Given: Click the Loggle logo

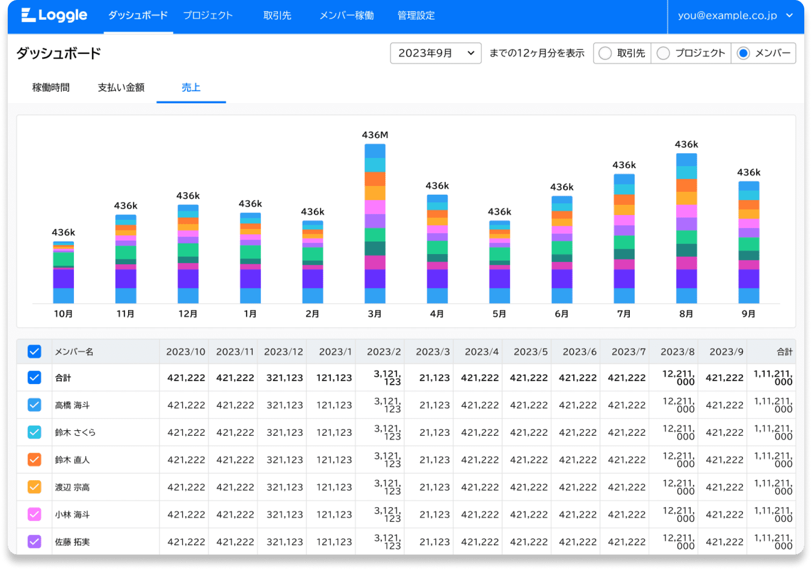Looking at the screenshot, I should [54, 15].
